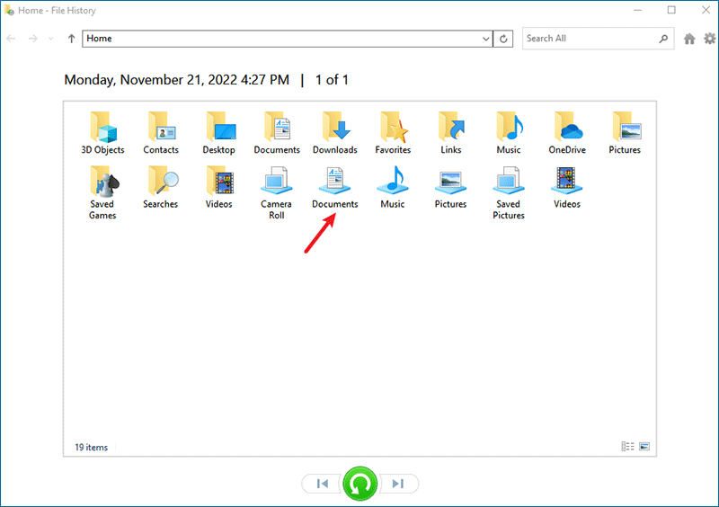This screenshot has width=719, height=507.
Task: Go up one folder level
Action: click(x=71, y=39)
